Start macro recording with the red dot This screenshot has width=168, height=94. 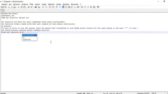pos(82,7)
